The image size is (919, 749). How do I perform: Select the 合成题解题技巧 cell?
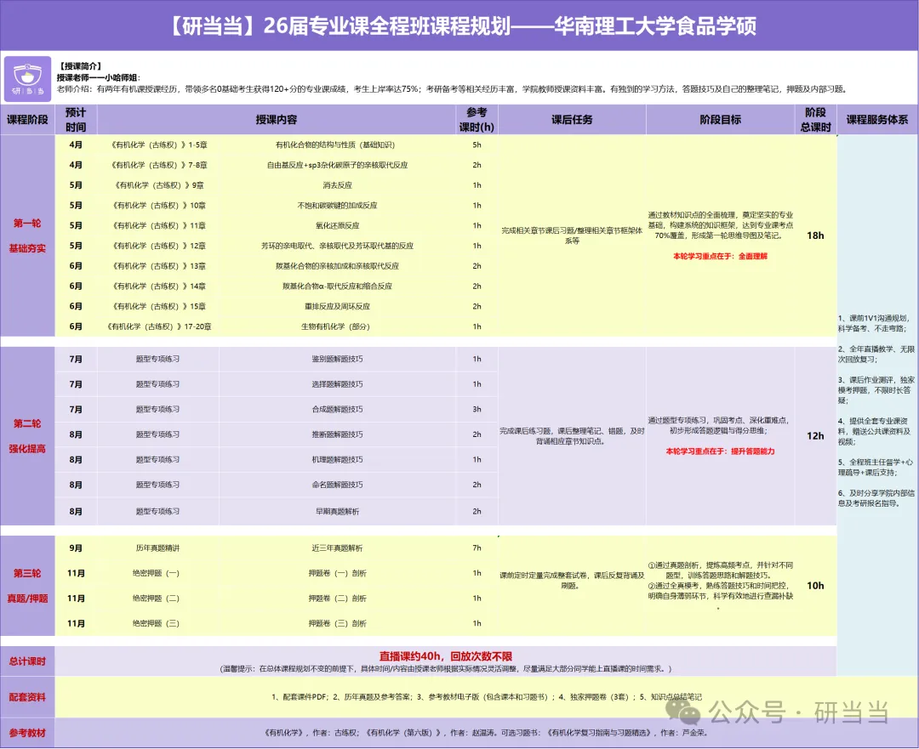(338, 409)
